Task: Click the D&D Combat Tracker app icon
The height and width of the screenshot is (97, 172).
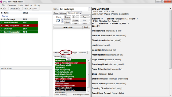Action: tap(1, 2)
